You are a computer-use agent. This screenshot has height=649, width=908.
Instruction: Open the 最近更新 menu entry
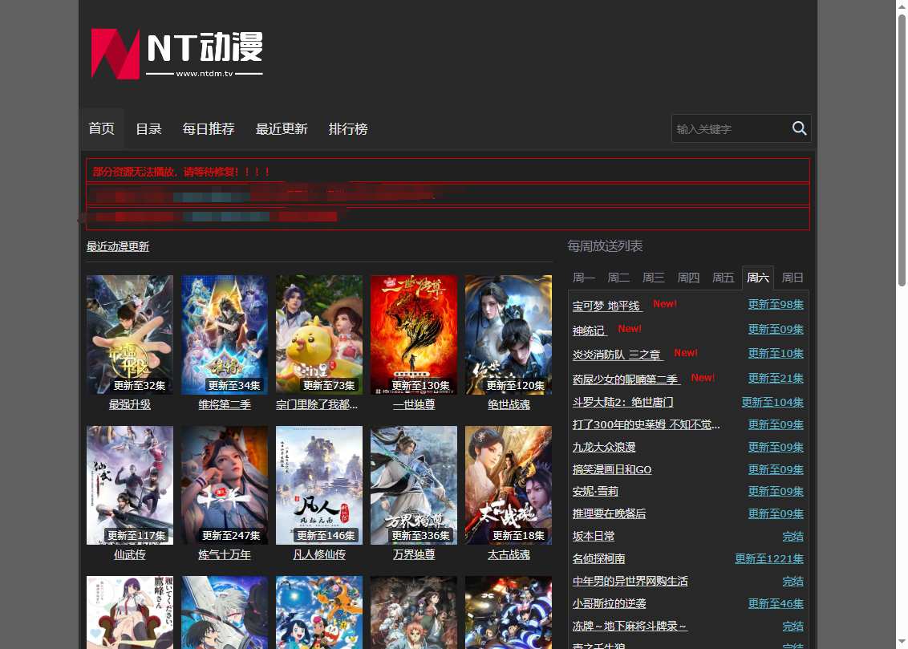pyautogui.click(x=282, y=128)
